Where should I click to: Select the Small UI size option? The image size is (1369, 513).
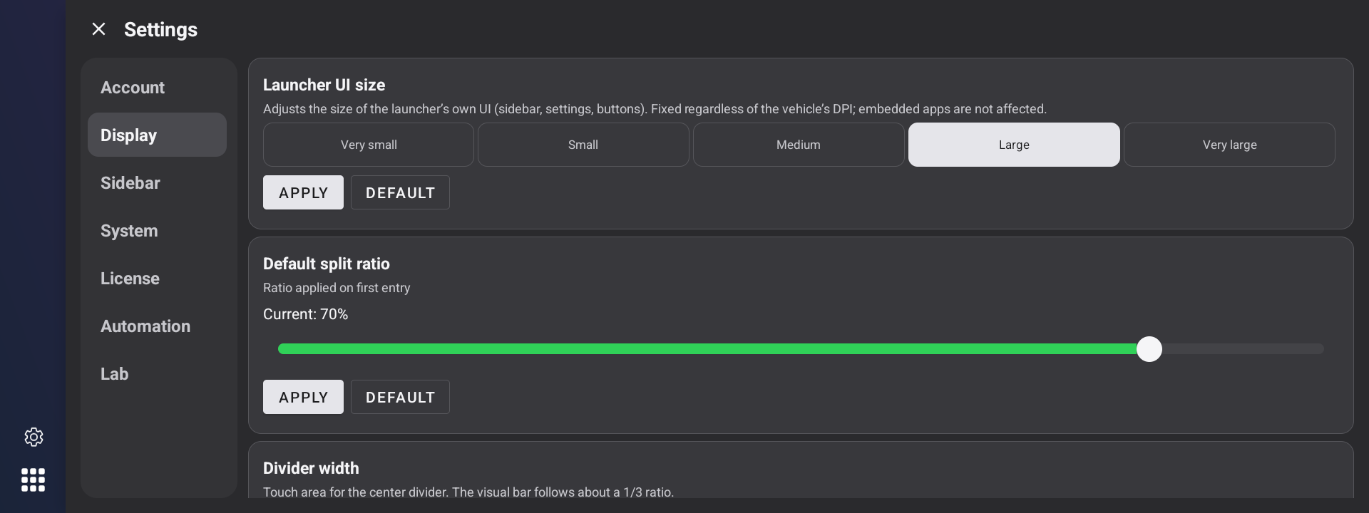(583, 145)
